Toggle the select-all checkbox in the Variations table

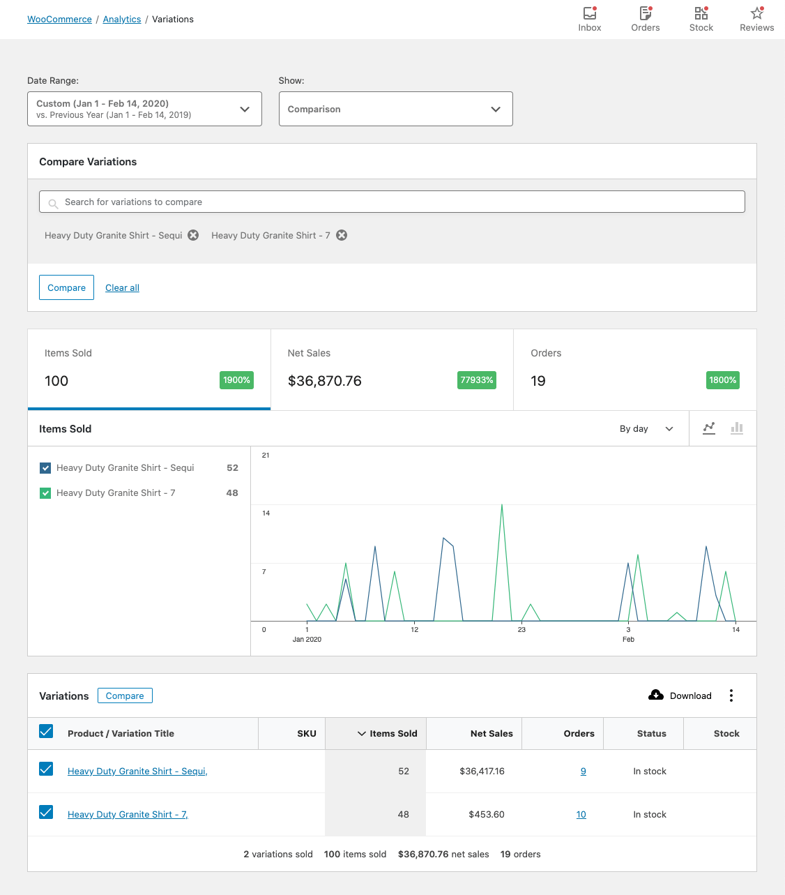coord(46,731)
